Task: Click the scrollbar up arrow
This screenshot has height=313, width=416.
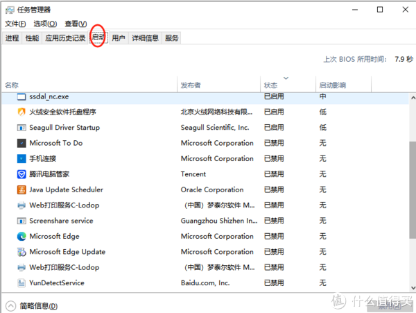Action: coord(413,98)
